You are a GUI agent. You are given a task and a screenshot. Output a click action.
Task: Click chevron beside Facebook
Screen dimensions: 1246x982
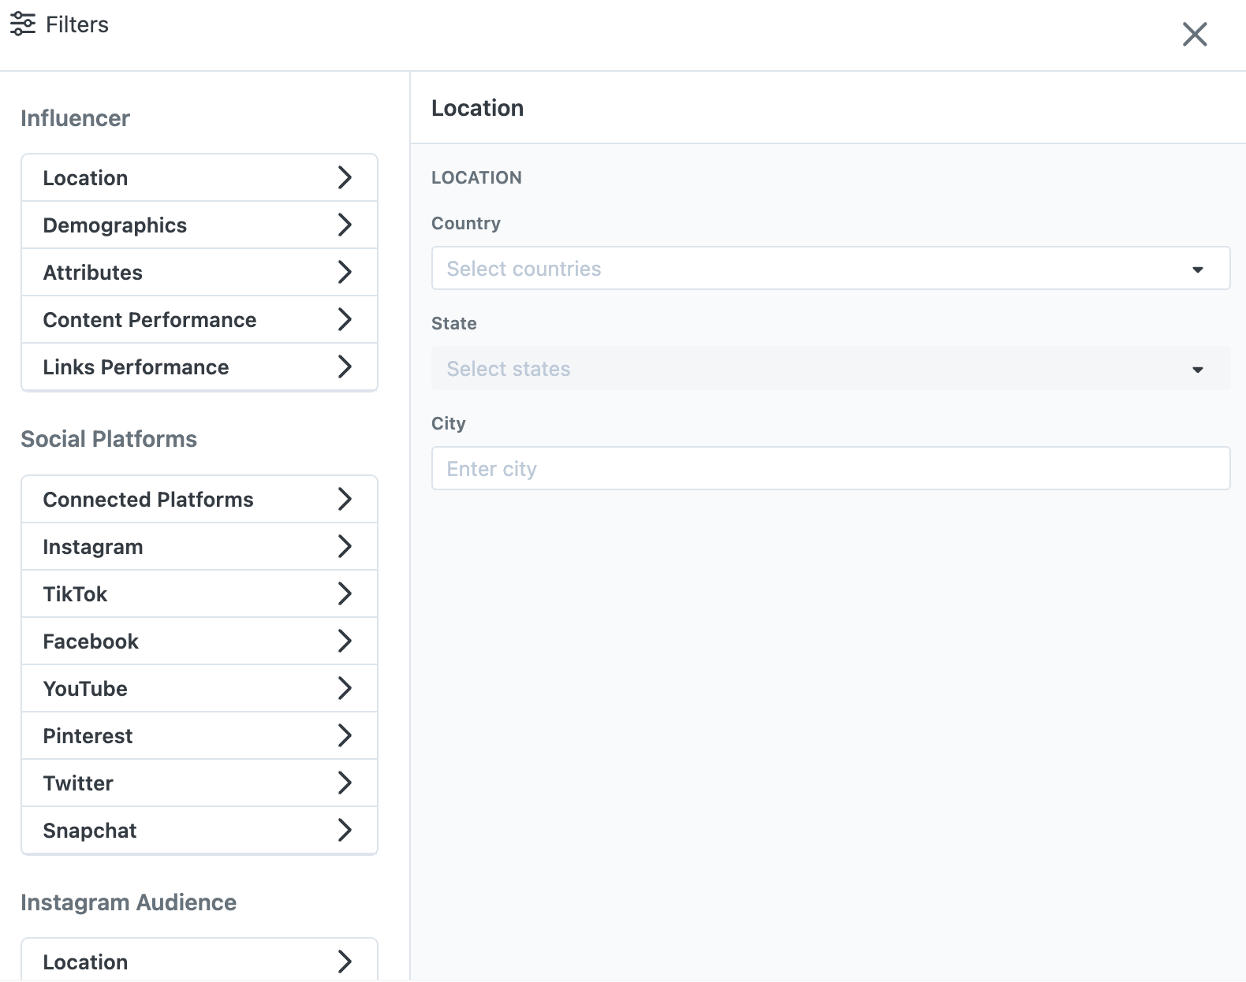[x=345, y=641]
